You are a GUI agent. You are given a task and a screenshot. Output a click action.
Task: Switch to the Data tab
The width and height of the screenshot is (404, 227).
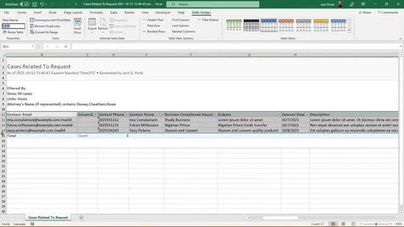pos(114,13)
